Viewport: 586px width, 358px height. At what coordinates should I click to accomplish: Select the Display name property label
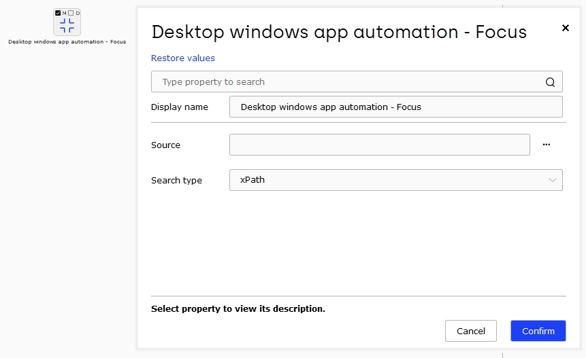click(180, 107)
